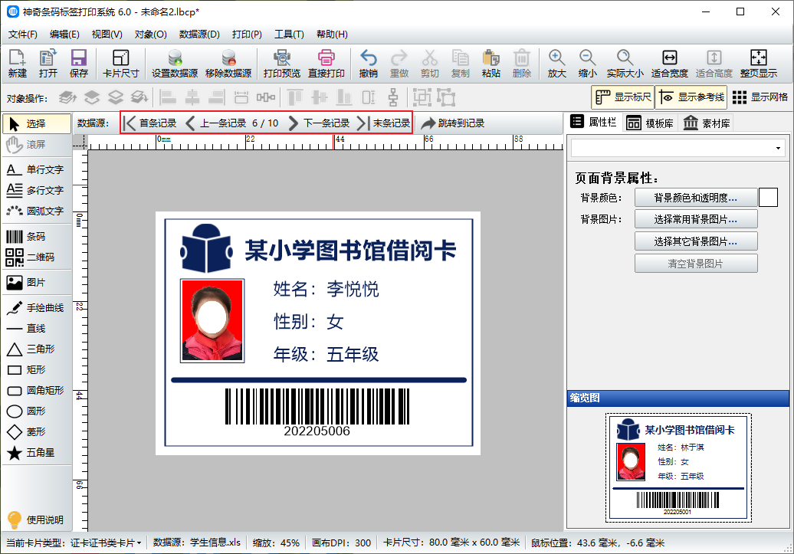The height and width of the screenshot is (554, 794).
Task: Select the barcode 202205006 on the card
Action: pos(317,412)
